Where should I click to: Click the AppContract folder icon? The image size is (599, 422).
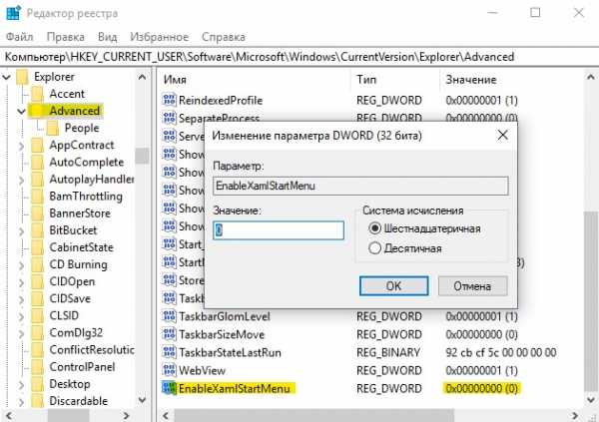(x=38, y=145)
